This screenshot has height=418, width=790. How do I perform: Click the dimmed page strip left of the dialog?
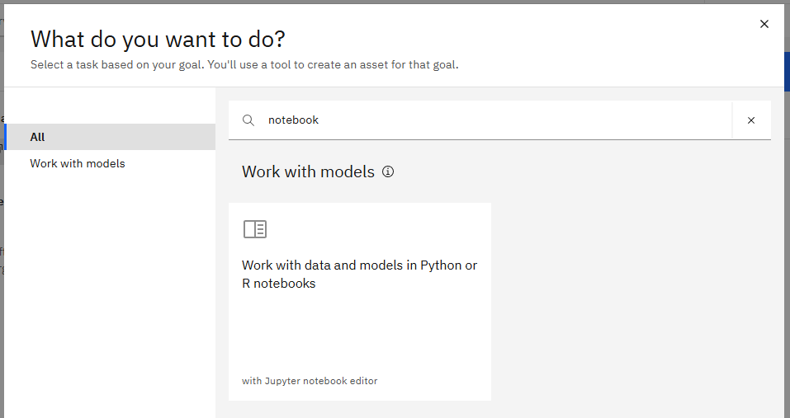click(2, 227)
